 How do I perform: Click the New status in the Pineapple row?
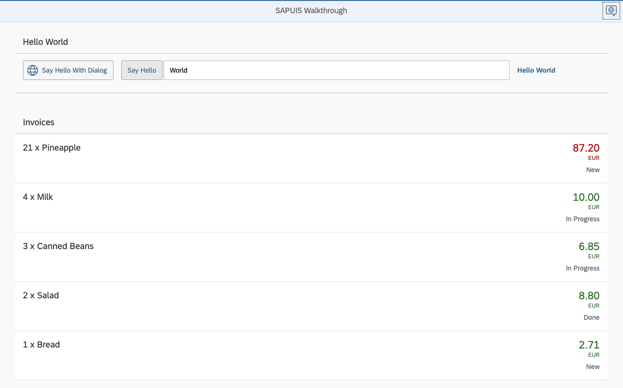click(x=593, y=170)
